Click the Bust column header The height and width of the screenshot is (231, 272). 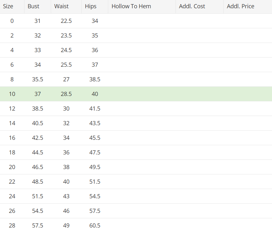coord(37,6)
